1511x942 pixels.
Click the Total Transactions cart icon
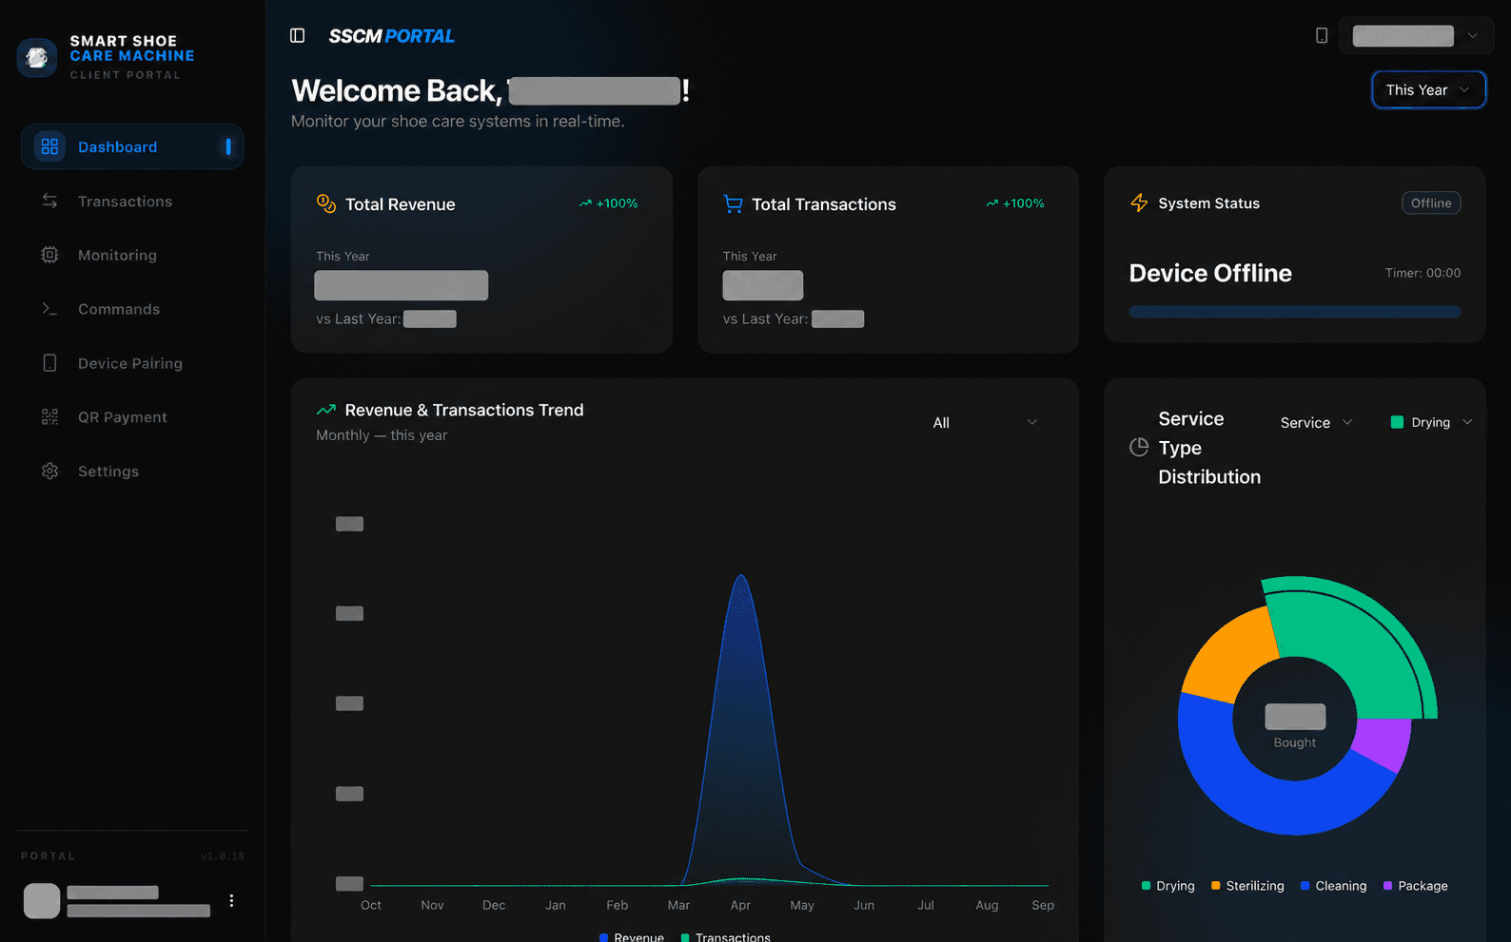pos(733,203)
